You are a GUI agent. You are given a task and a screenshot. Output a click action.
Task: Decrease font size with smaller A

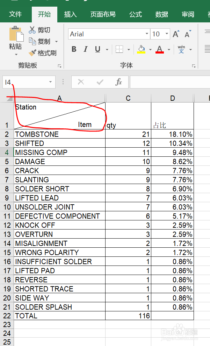click(x=188, y=34)
